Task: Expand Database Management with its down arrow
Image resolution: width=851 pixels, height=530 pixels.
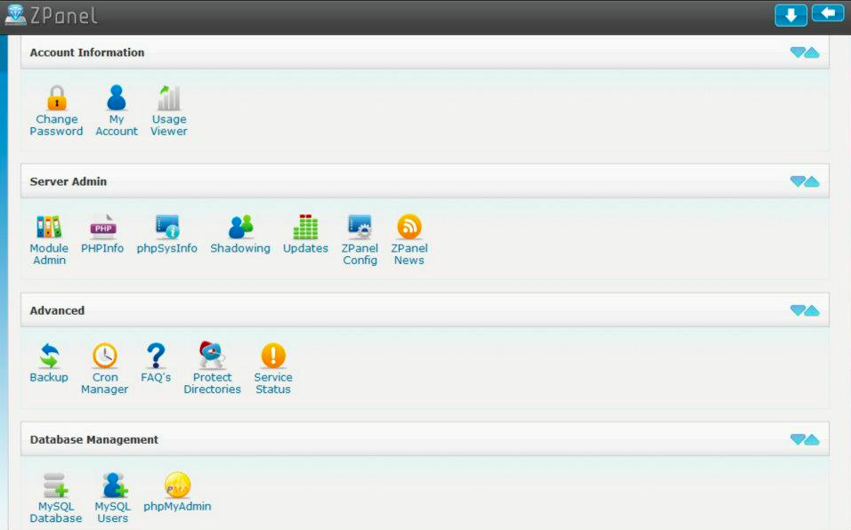Action: 798,439
